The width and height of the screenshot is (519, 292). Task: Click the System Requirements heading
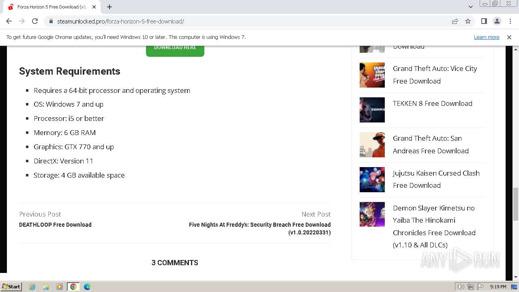pyautogui.click(x=70, y=71)
